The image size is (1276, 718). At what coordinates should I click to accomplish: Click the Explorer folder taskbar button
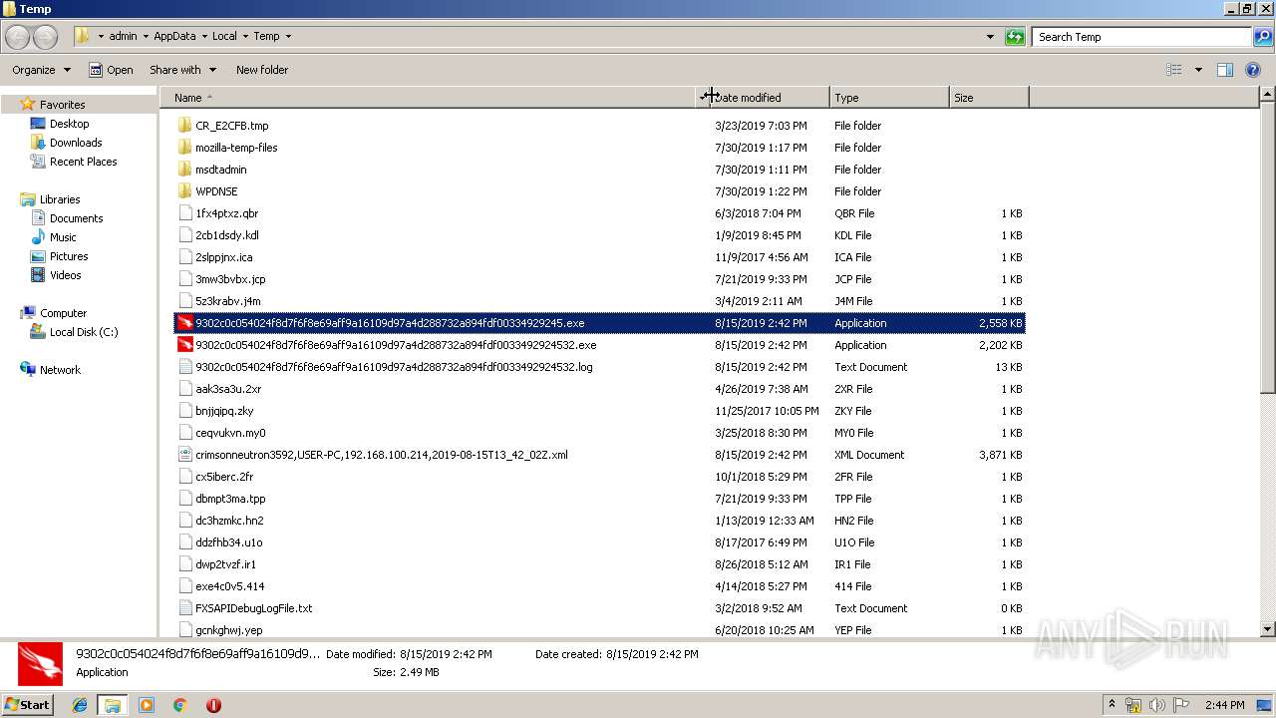coord(113,705)
